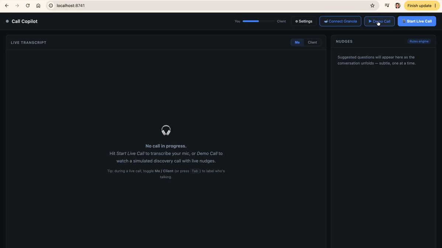442x248 pixels.
Task: Click the Finish update button
Action: 419,6
